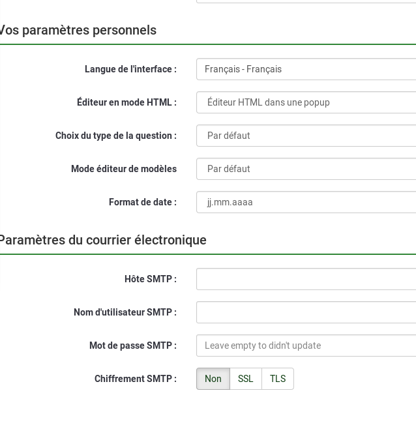Click the "Mot de passe SMTP" label

click(132, 346)
